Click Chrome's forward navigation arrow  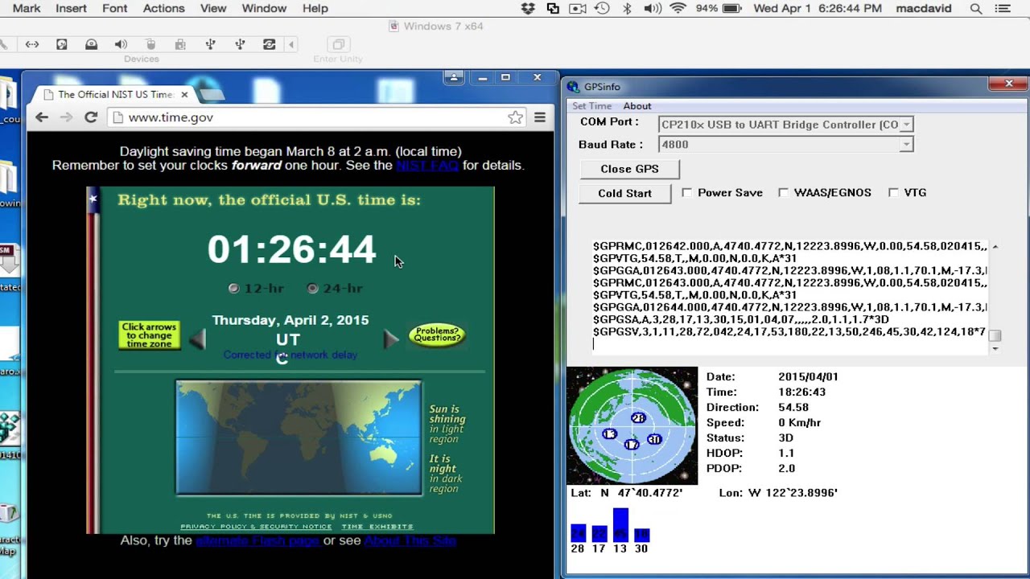tap(66, 117)
